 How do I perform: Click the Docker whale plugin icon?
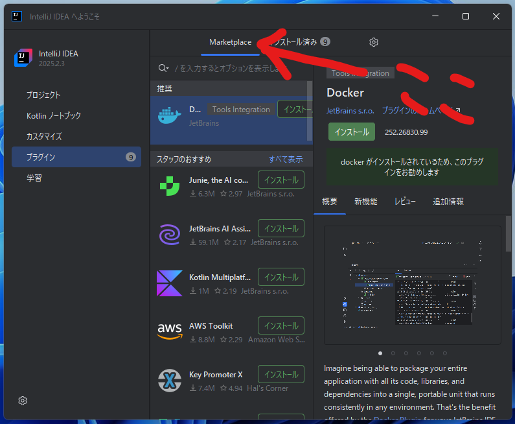pos(169,116)
